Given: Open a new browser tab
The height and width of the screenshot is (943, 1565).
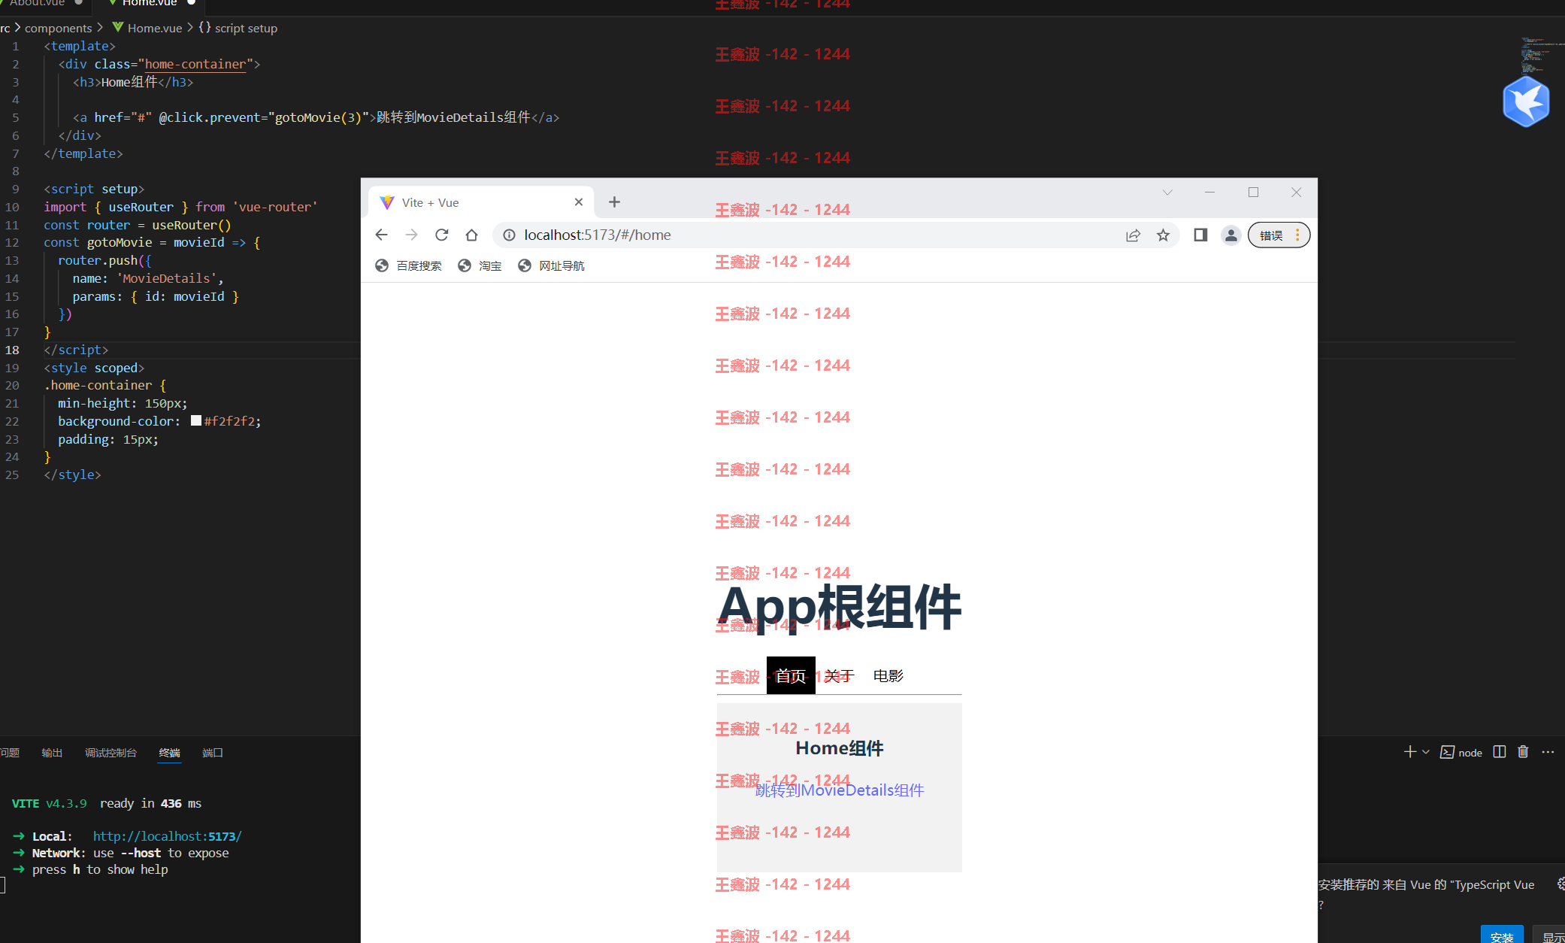Looking at the screenshot, I should [614, 202].
